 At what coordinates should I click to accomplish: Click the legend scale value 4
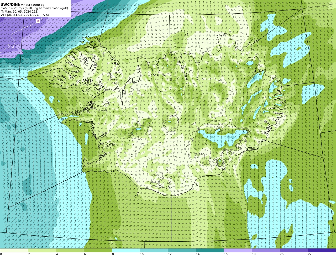click(57, 254)
